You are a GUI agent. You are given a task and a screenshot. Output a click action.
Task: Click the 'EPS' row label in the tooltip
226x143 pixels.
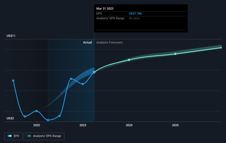pos(99,13)
